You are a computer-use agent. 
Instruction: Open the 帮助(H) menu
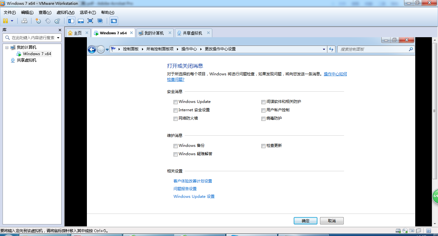(107, 13)
